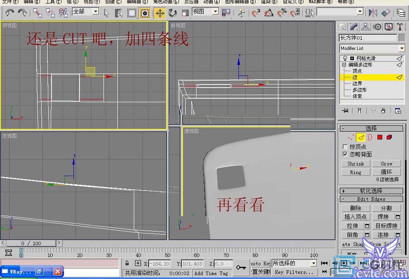The height and width of the screenshot is (279, 409).
Task: Open the 自定义(U) menu
Action: (293, 2)
